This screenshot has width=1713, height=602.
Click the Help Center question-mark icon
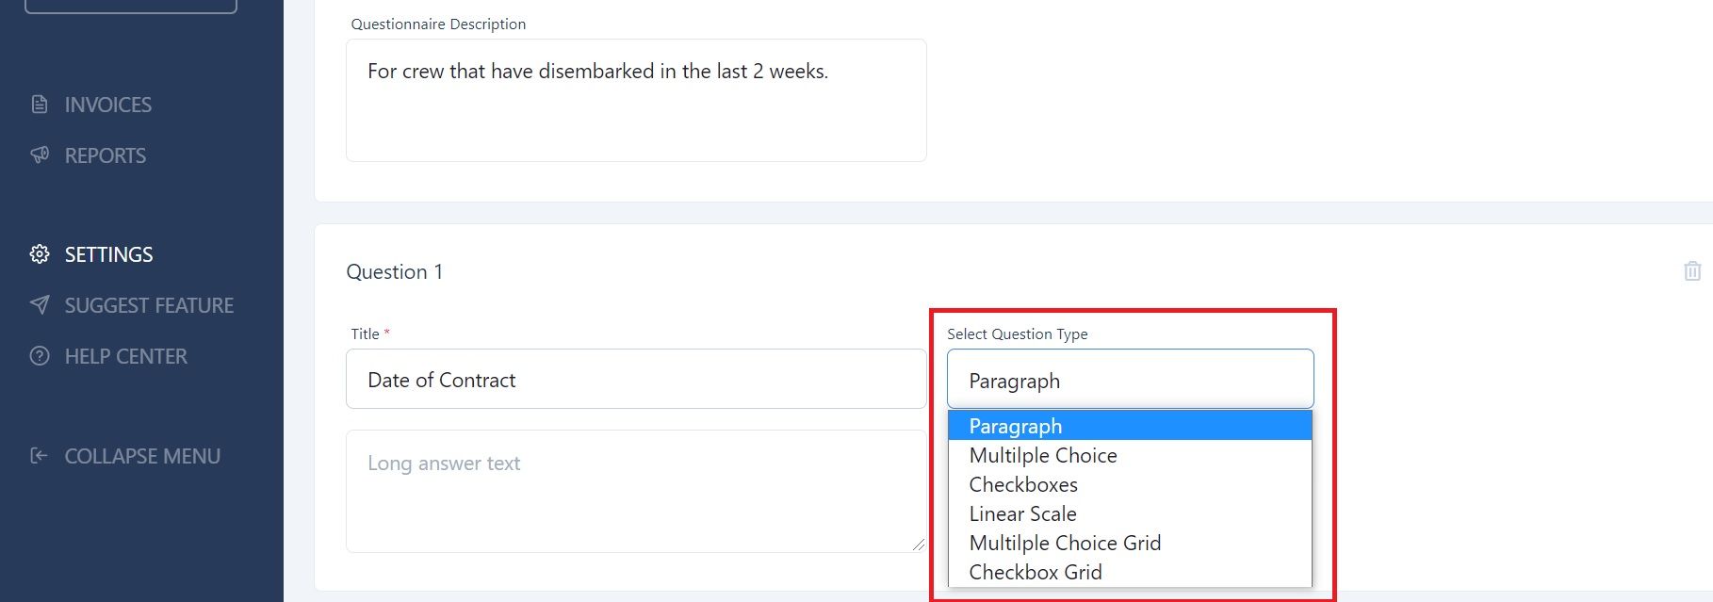click(40, 356)
